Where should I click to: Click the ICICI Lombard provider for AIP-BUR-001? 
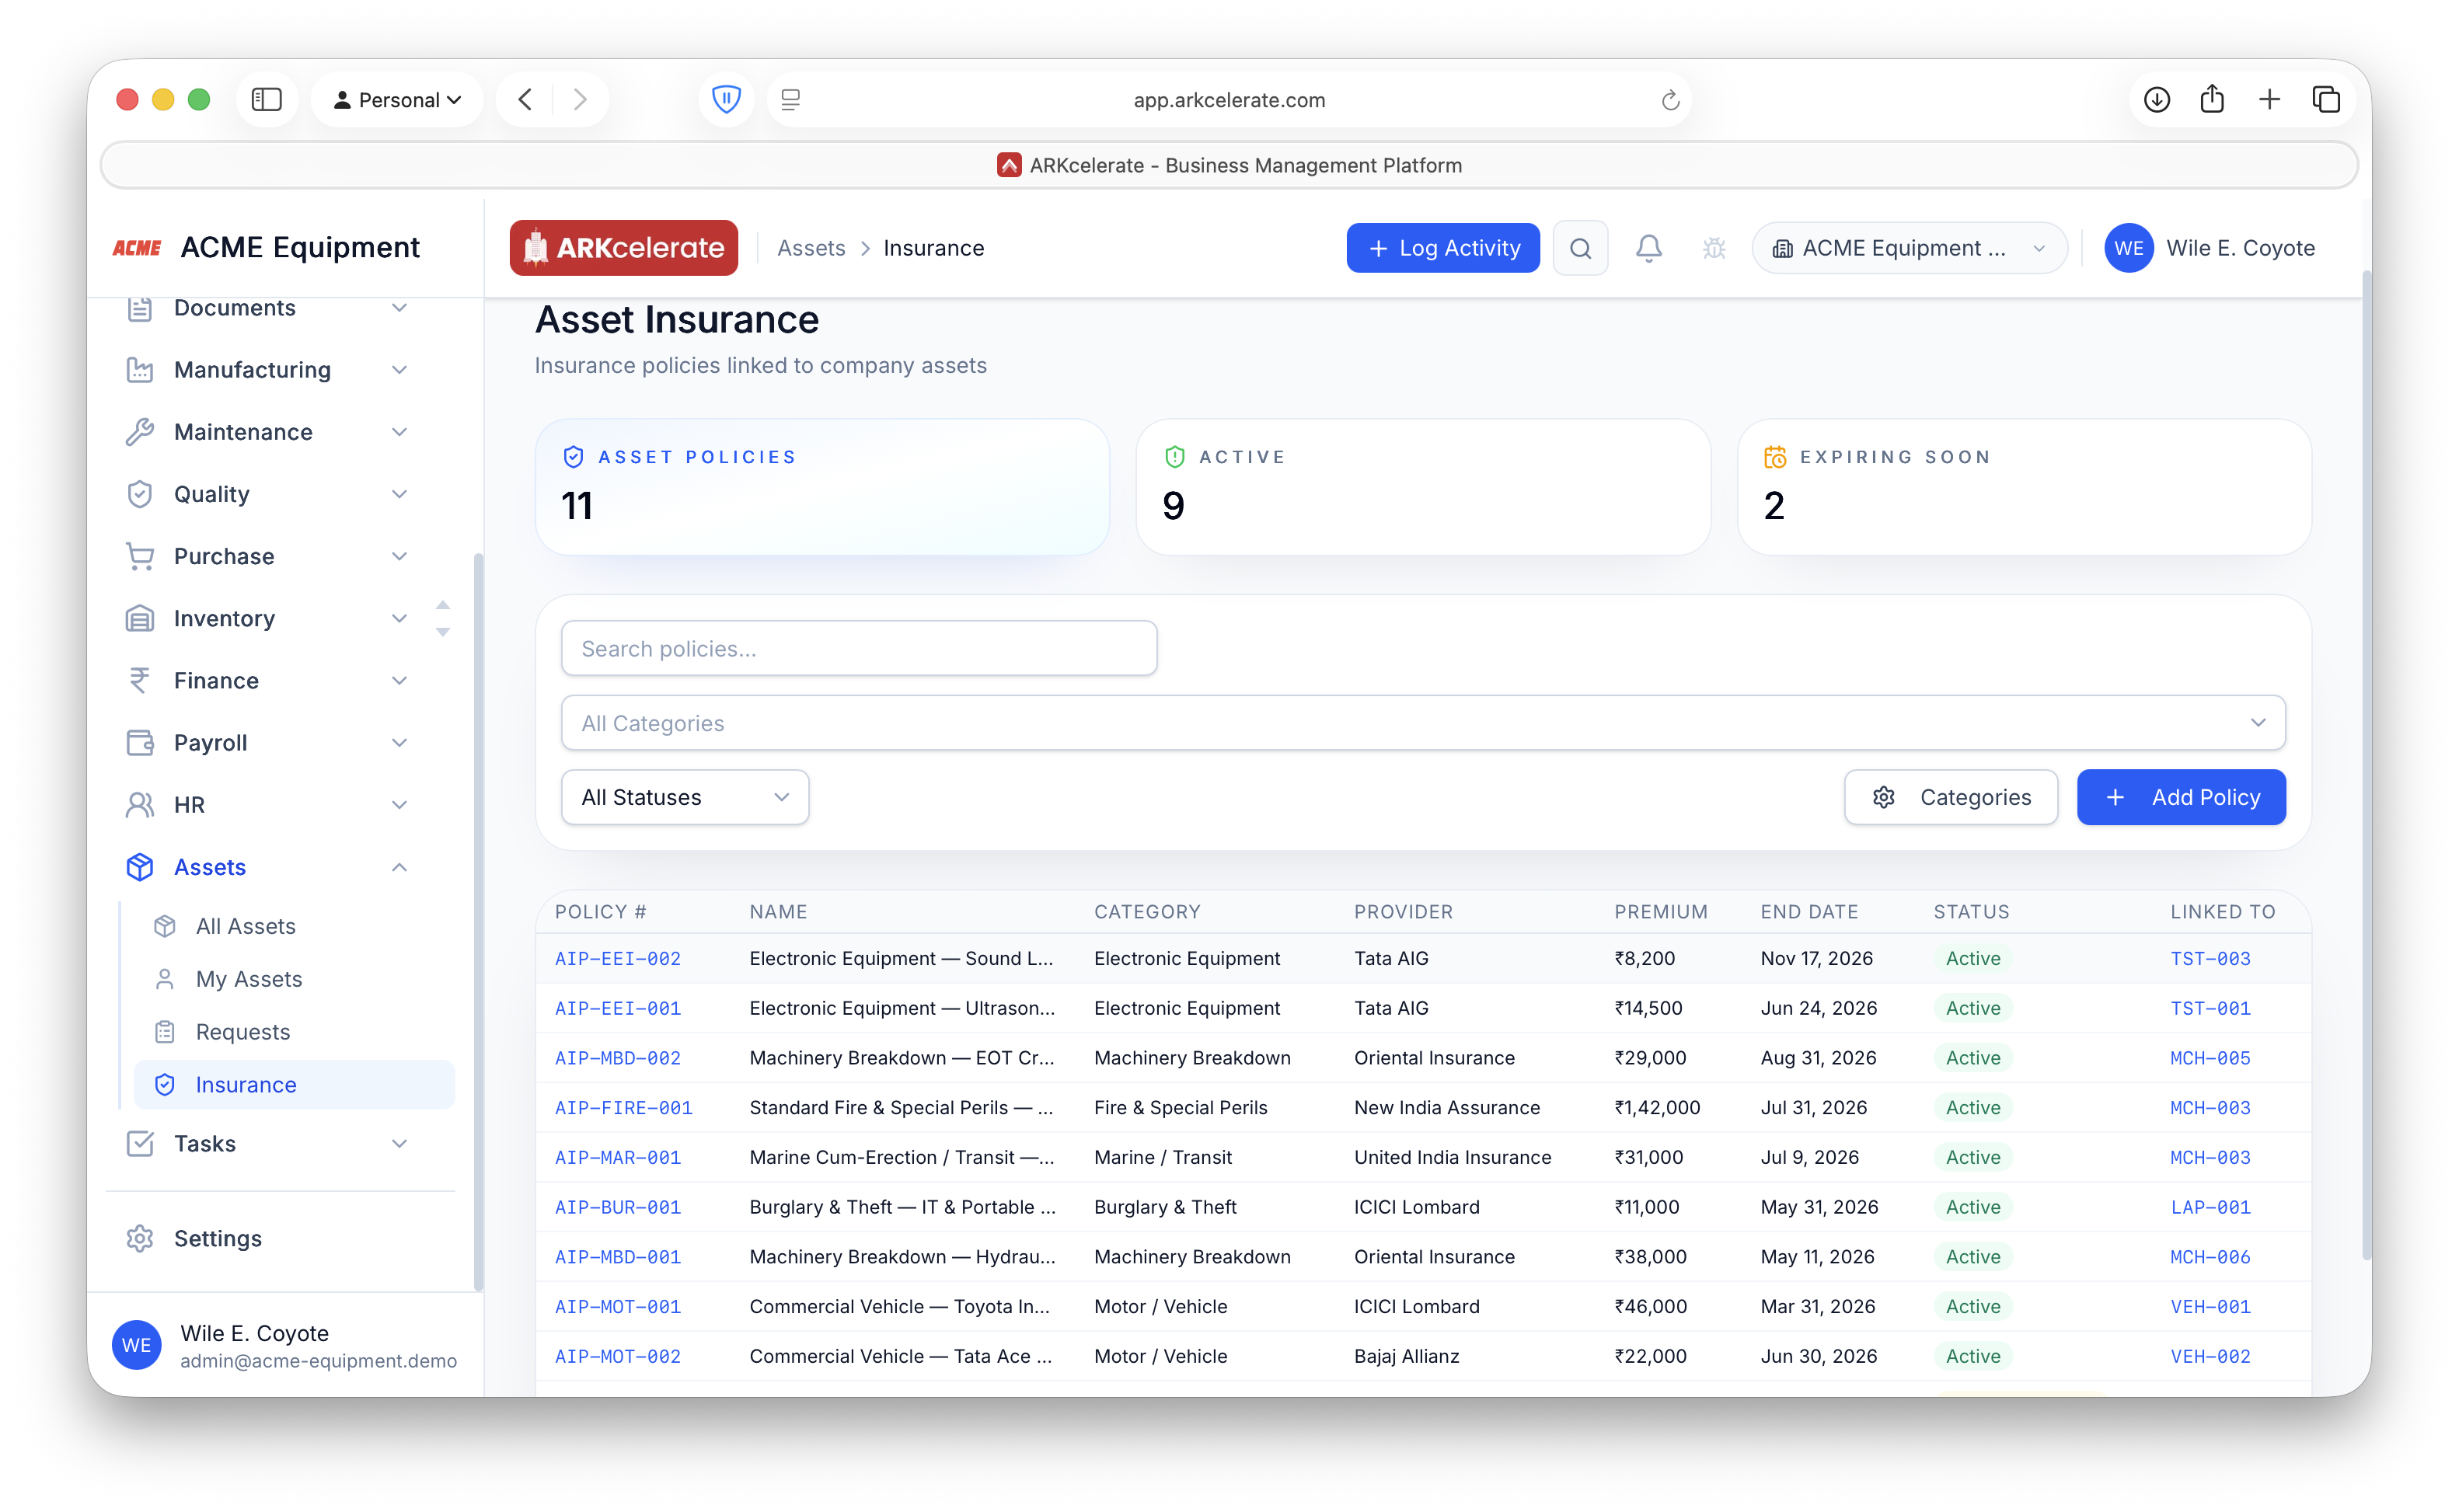[1416, 1207]
